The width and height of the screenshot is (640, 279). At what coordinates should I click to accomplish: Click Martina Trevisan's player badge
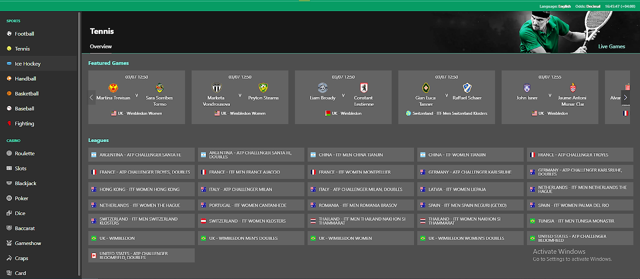pyautogui.click(x=113, y=88)
